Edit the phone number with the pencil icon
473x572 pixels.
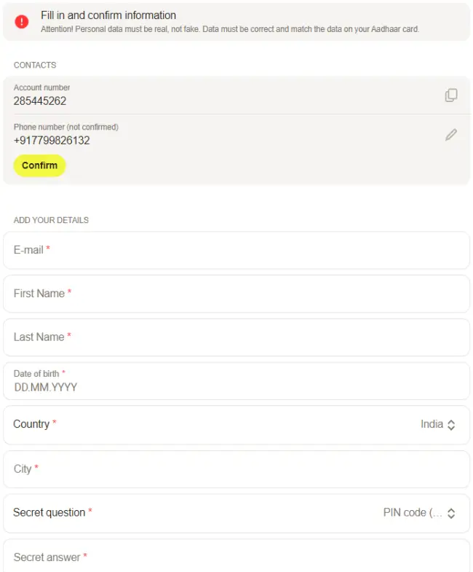pos(451,135)
